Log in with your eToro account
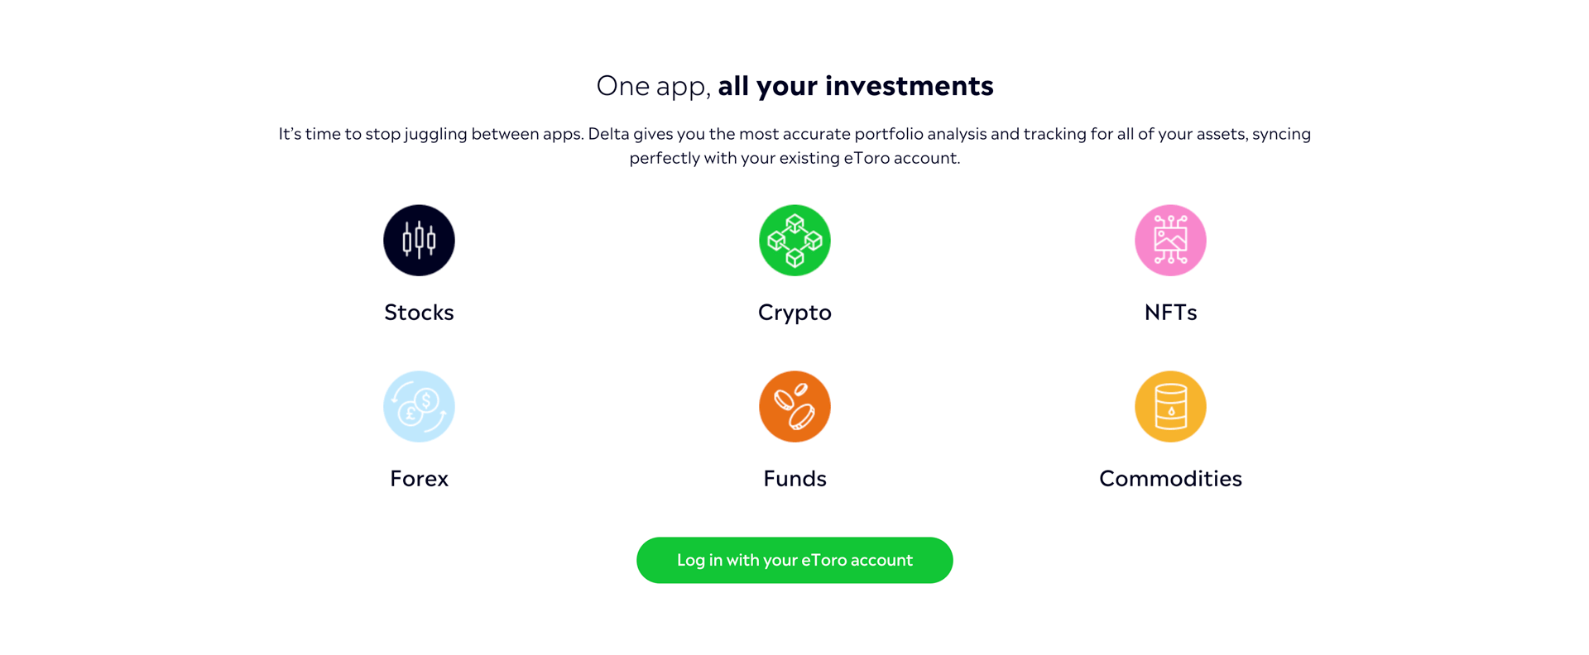 pos(794,560)
